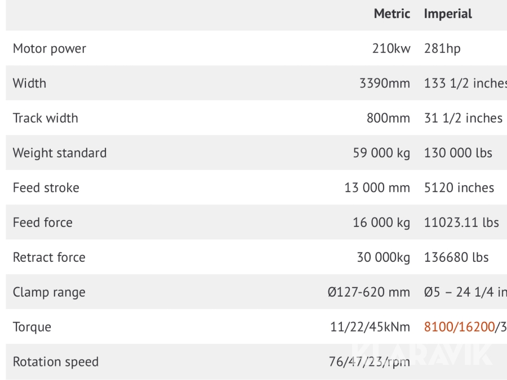The height and width of the screenshot is (380, 507).
Task: Select the Track width row label
Action: pos(46,118)
